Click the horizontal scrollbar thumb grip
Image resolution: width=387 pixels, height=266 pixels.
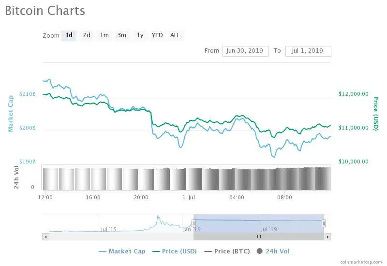coord(259,236)
